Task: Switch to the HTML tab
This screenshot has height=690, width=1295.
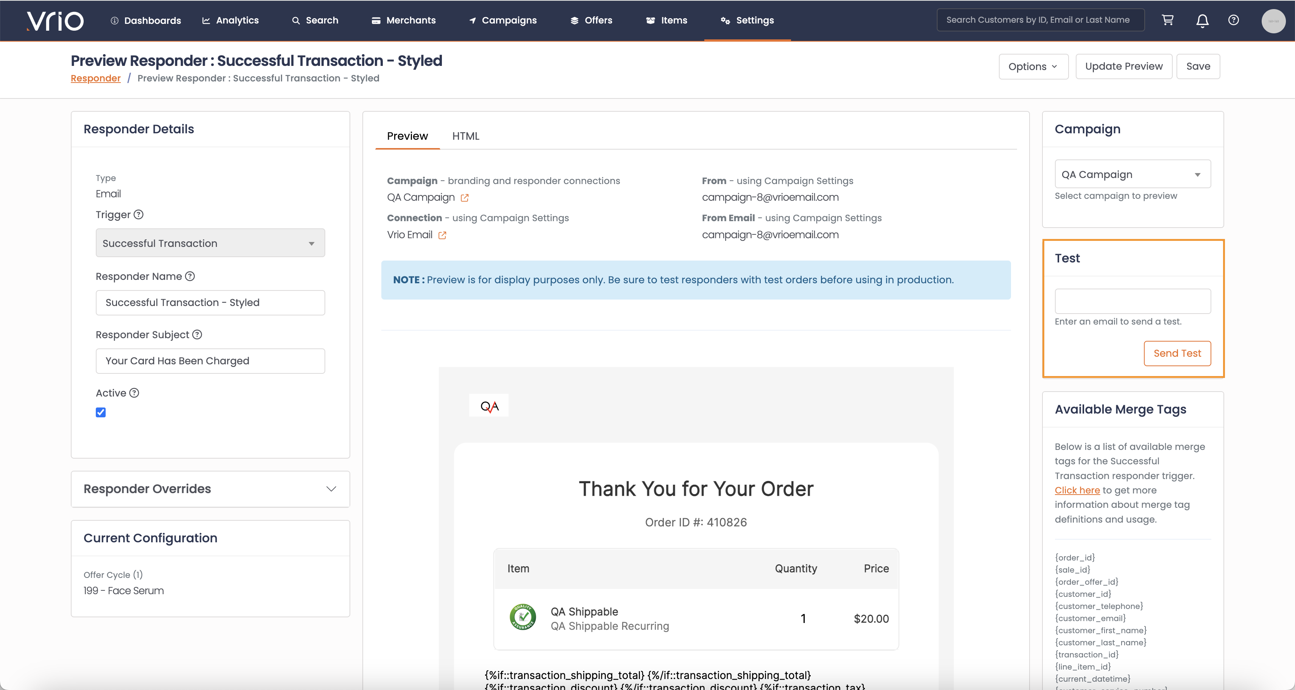Action: (465, 136)
